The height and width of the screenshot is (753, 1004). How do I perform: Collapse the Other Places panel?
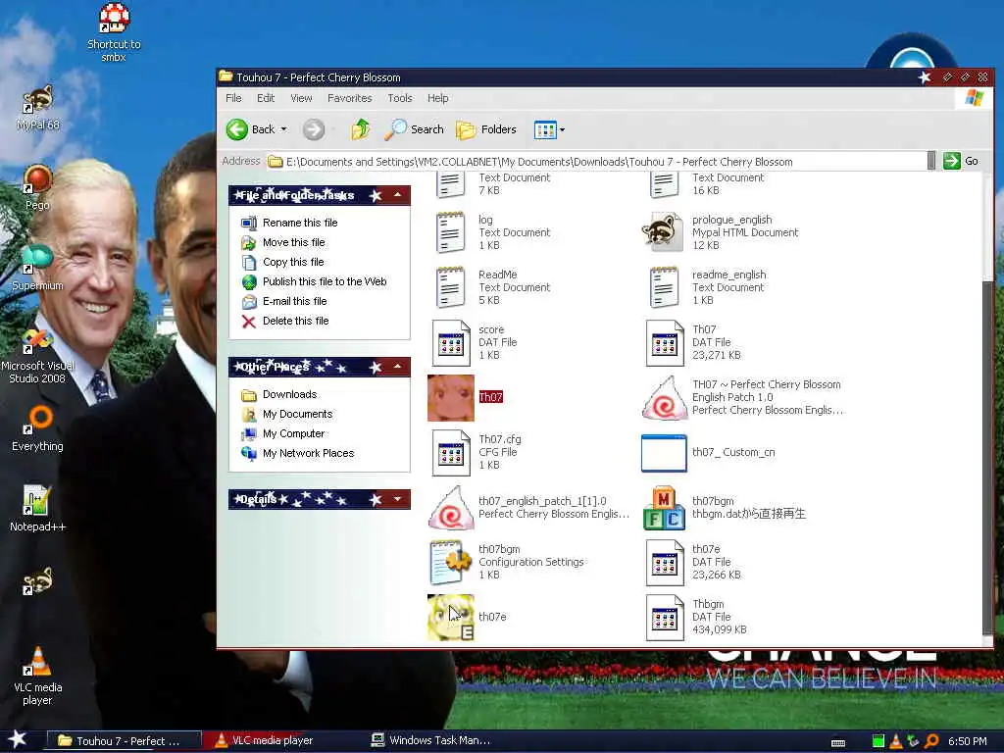tap(398, 367)
